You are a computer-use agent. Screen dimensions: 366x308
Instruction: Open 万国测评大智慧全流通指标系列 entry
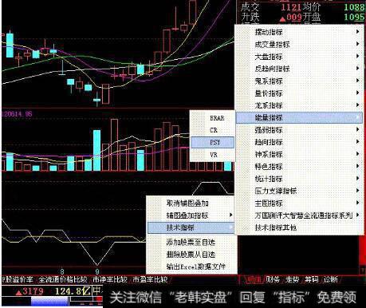pyautogui.click(x=300, y=215)
